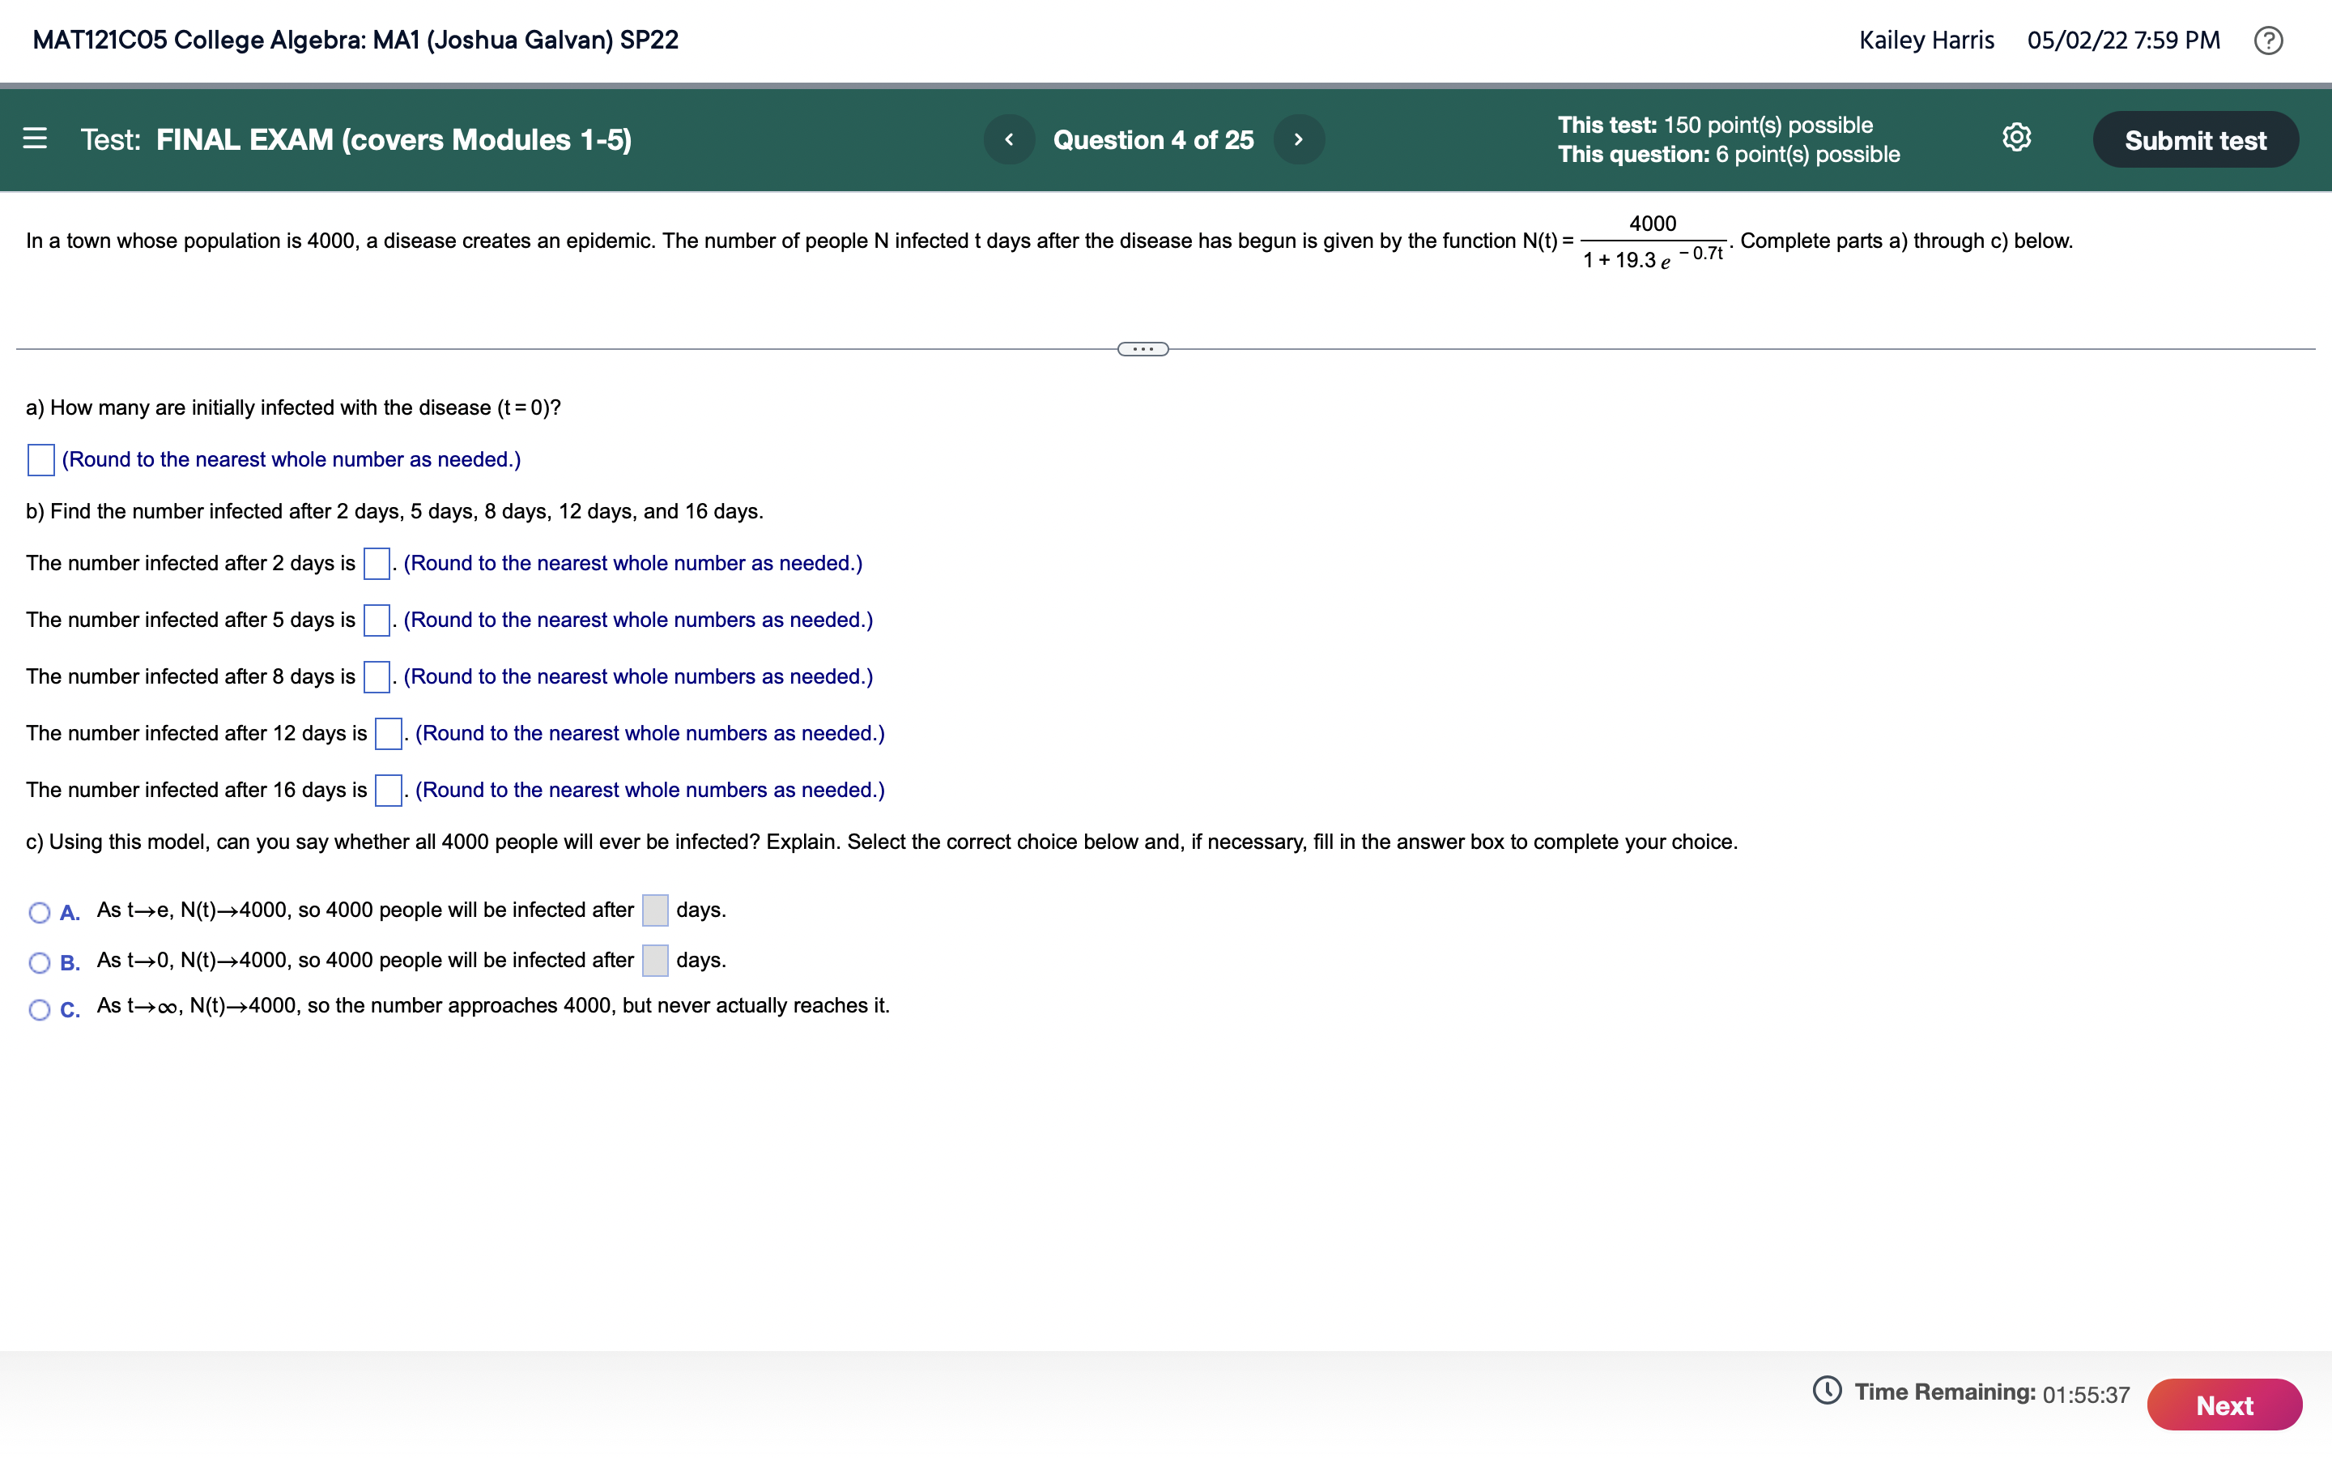
Task: Select option A radio button
Action: [x=40, y=912]
